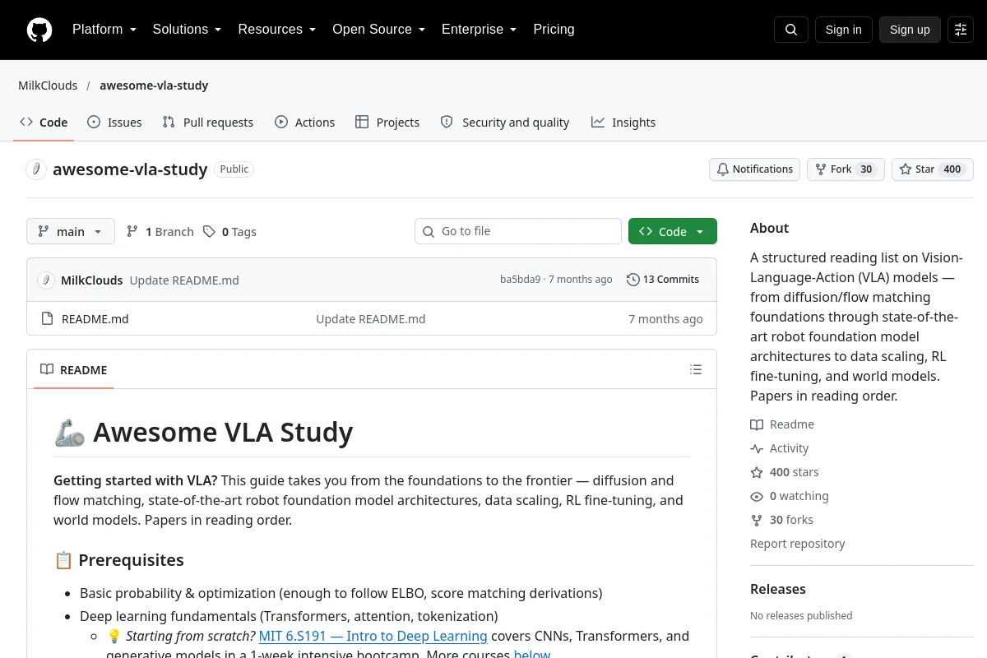Switch to the Projects tab

pyautogui.click(x=387, y=123)
